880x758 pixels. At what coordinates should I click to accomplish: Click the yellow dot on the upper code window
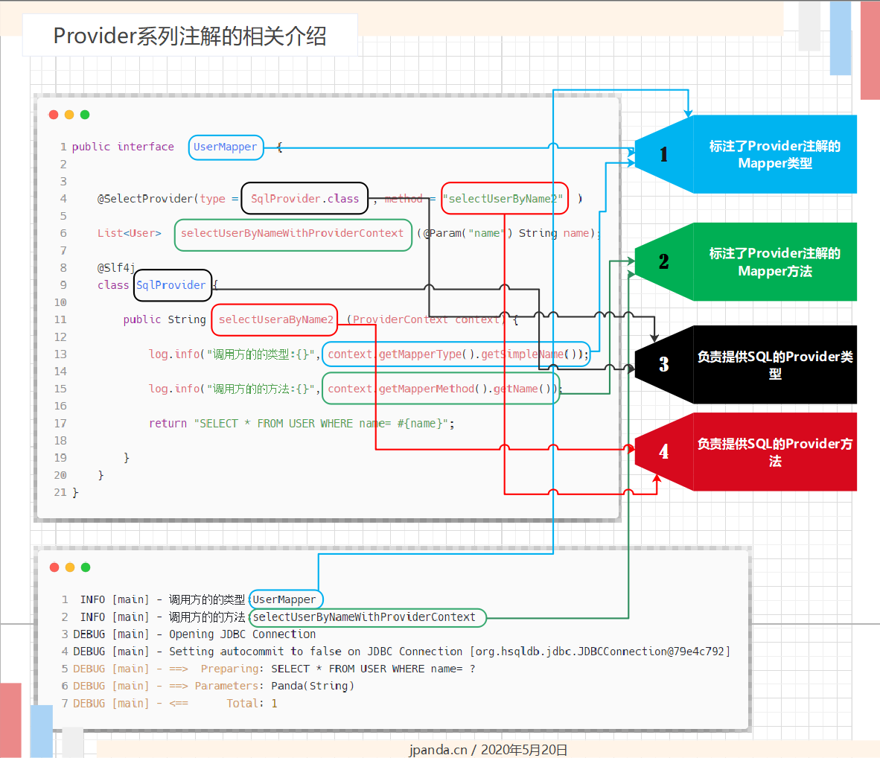[68, 115]
